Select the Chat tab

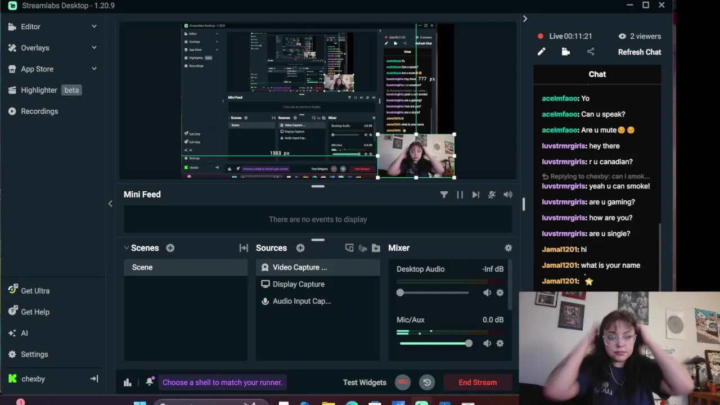[x=597, y=74]
